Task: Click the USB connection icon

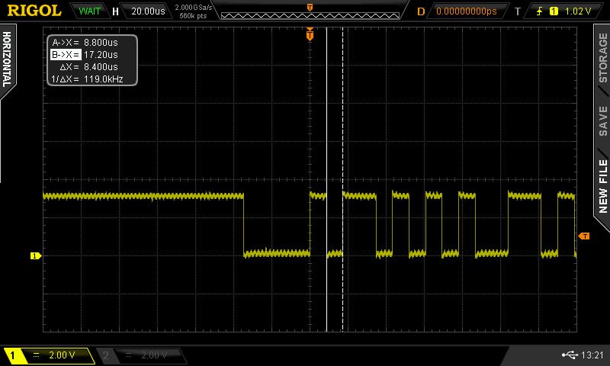Action: (x=569, y=355)
